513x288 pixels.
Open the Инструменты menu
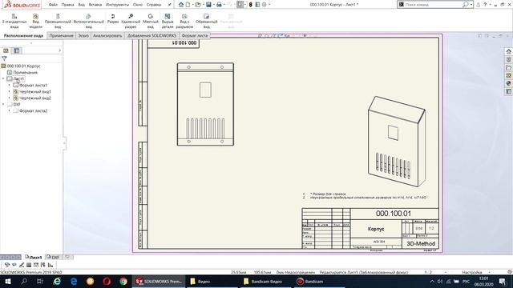click(117, 5)
